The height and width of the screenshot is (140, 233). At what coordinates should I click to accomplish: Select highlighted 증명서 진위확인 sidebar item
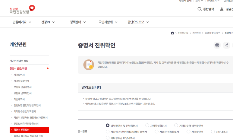29,130
